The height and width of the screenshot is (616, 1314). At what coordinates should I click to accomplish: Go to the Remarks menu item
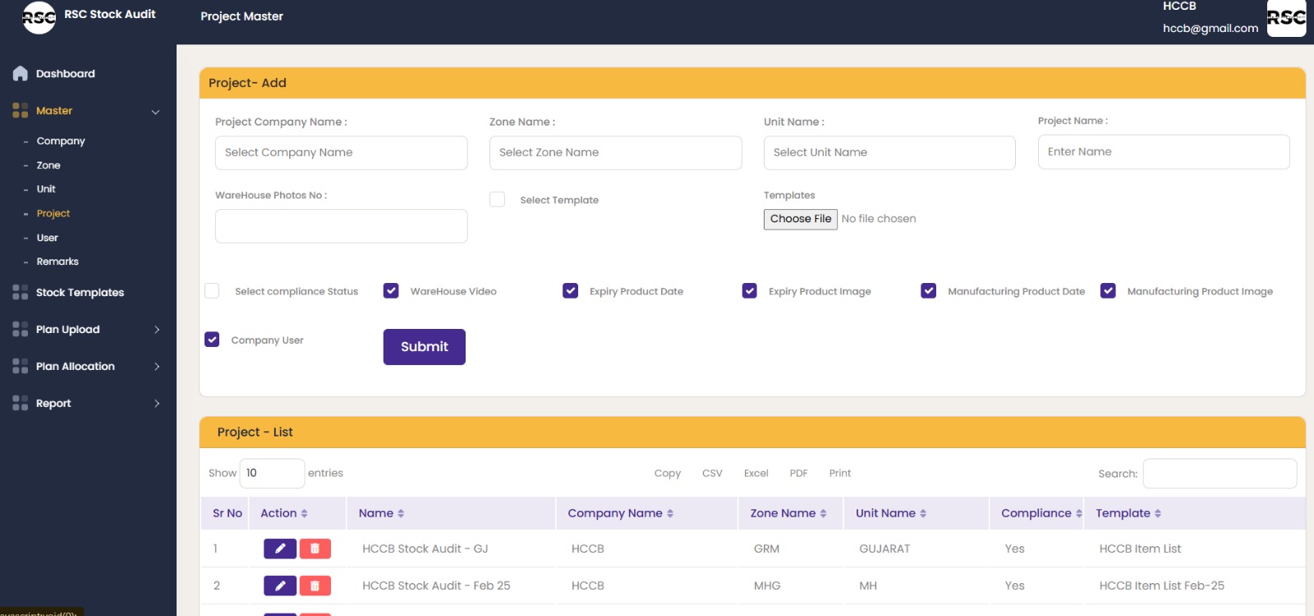(57, 262)
